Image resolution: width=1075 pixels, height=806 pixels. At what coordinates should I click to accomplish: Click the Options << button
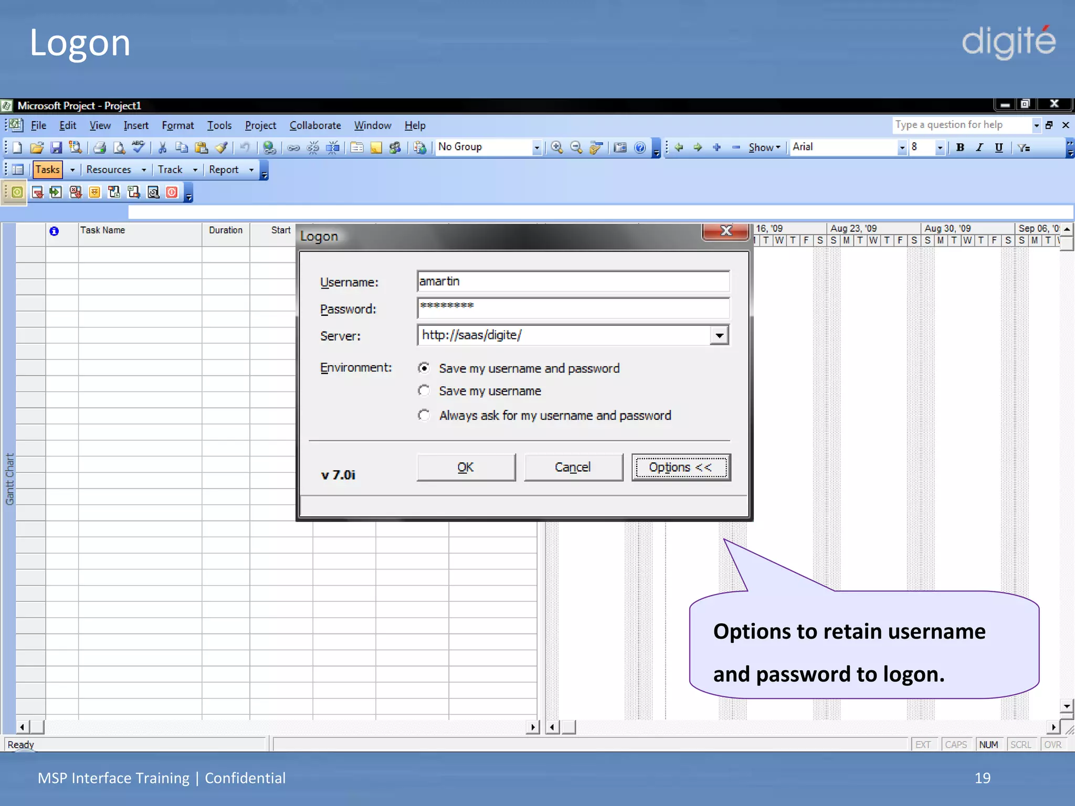pyautogui.click(x=681, y=467)
